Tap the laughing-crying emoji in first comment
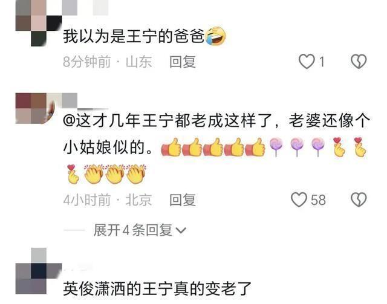Image resolution: width=387 pixels, height=304 pixels. [215, 36]
